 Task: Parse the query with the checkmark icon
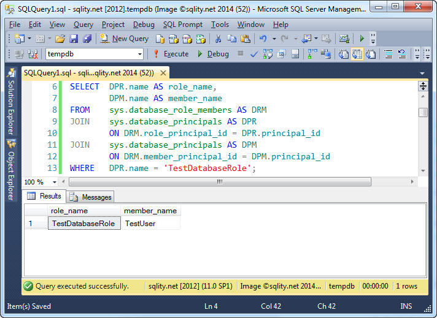point(253,55)
